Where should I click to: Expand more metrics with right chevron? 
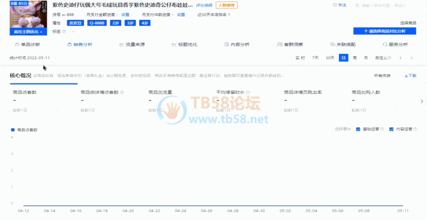422,101
